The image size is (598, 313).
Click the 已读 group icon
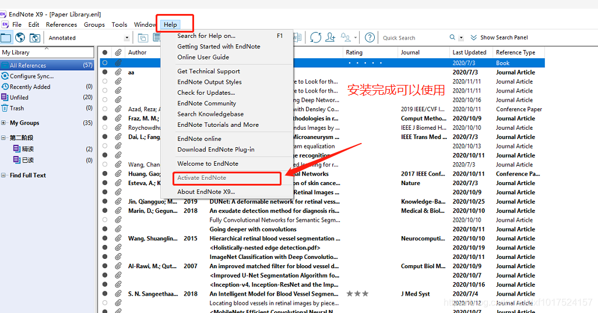pyautogui.click(x=16, y=160)
